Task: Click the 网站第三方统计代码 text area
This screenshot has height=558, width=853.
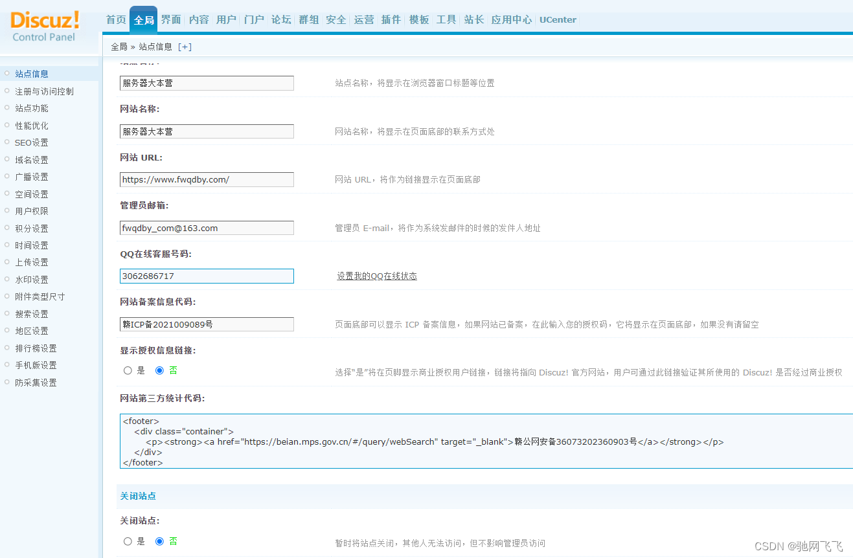Action: 486,441
